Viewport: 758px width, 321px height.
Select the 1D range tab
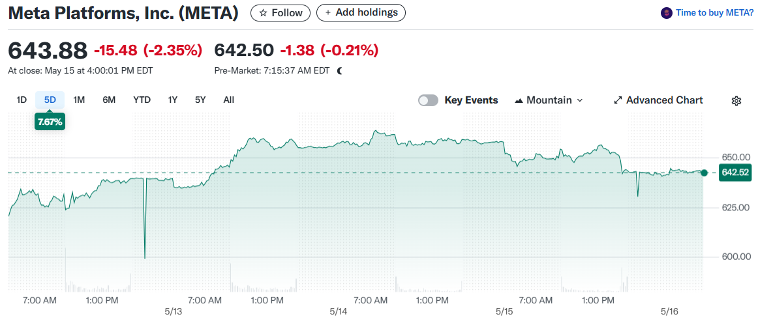point(22,100)
